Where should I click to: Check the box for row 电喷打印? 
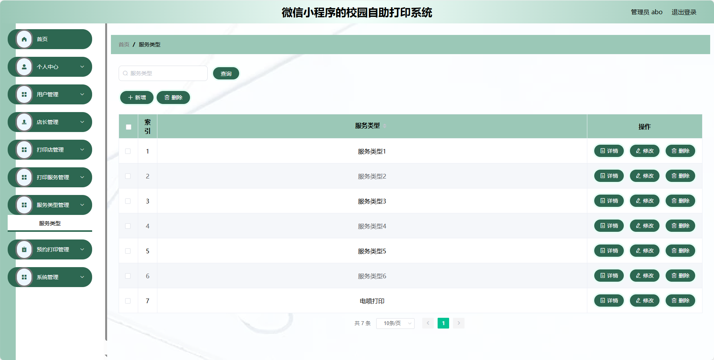click(x=128, y=301)
